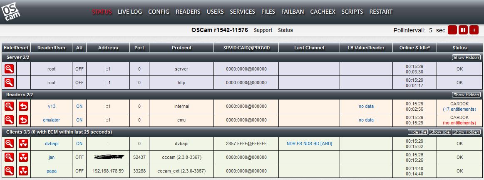Click the Reader/User column header

tap(52, 48)
